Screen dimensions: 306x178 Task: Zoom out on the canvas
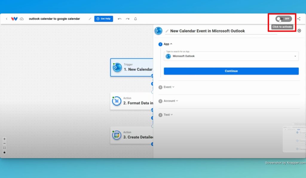[4, 143]
